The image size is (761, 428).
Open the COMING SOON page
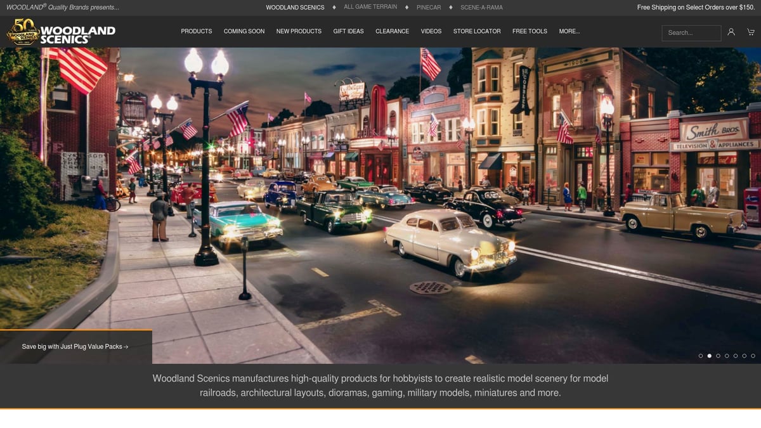[244, 31]
